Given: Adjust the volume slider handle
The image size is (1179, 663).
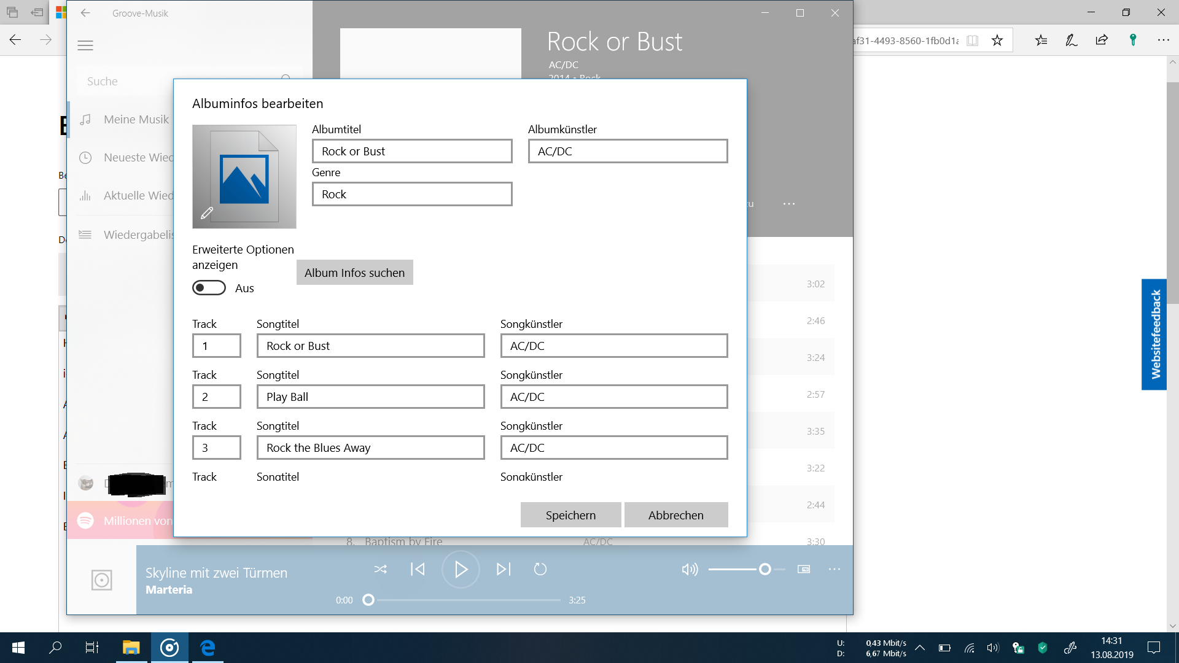Looking at the screenshot, I should (x=765, y=569).
